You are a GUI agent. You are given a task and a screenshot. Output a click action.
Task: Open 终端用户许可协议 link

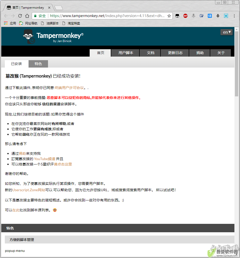(69, 88)
